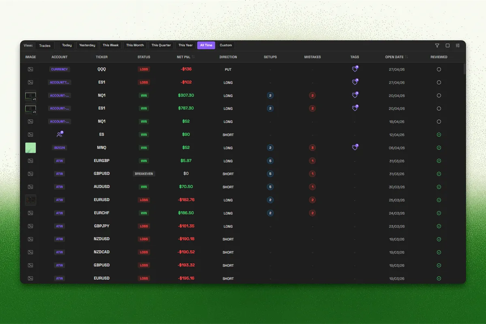
Task: Click image placeholder icon in NZDCAD row
Action: coord(30,252)
